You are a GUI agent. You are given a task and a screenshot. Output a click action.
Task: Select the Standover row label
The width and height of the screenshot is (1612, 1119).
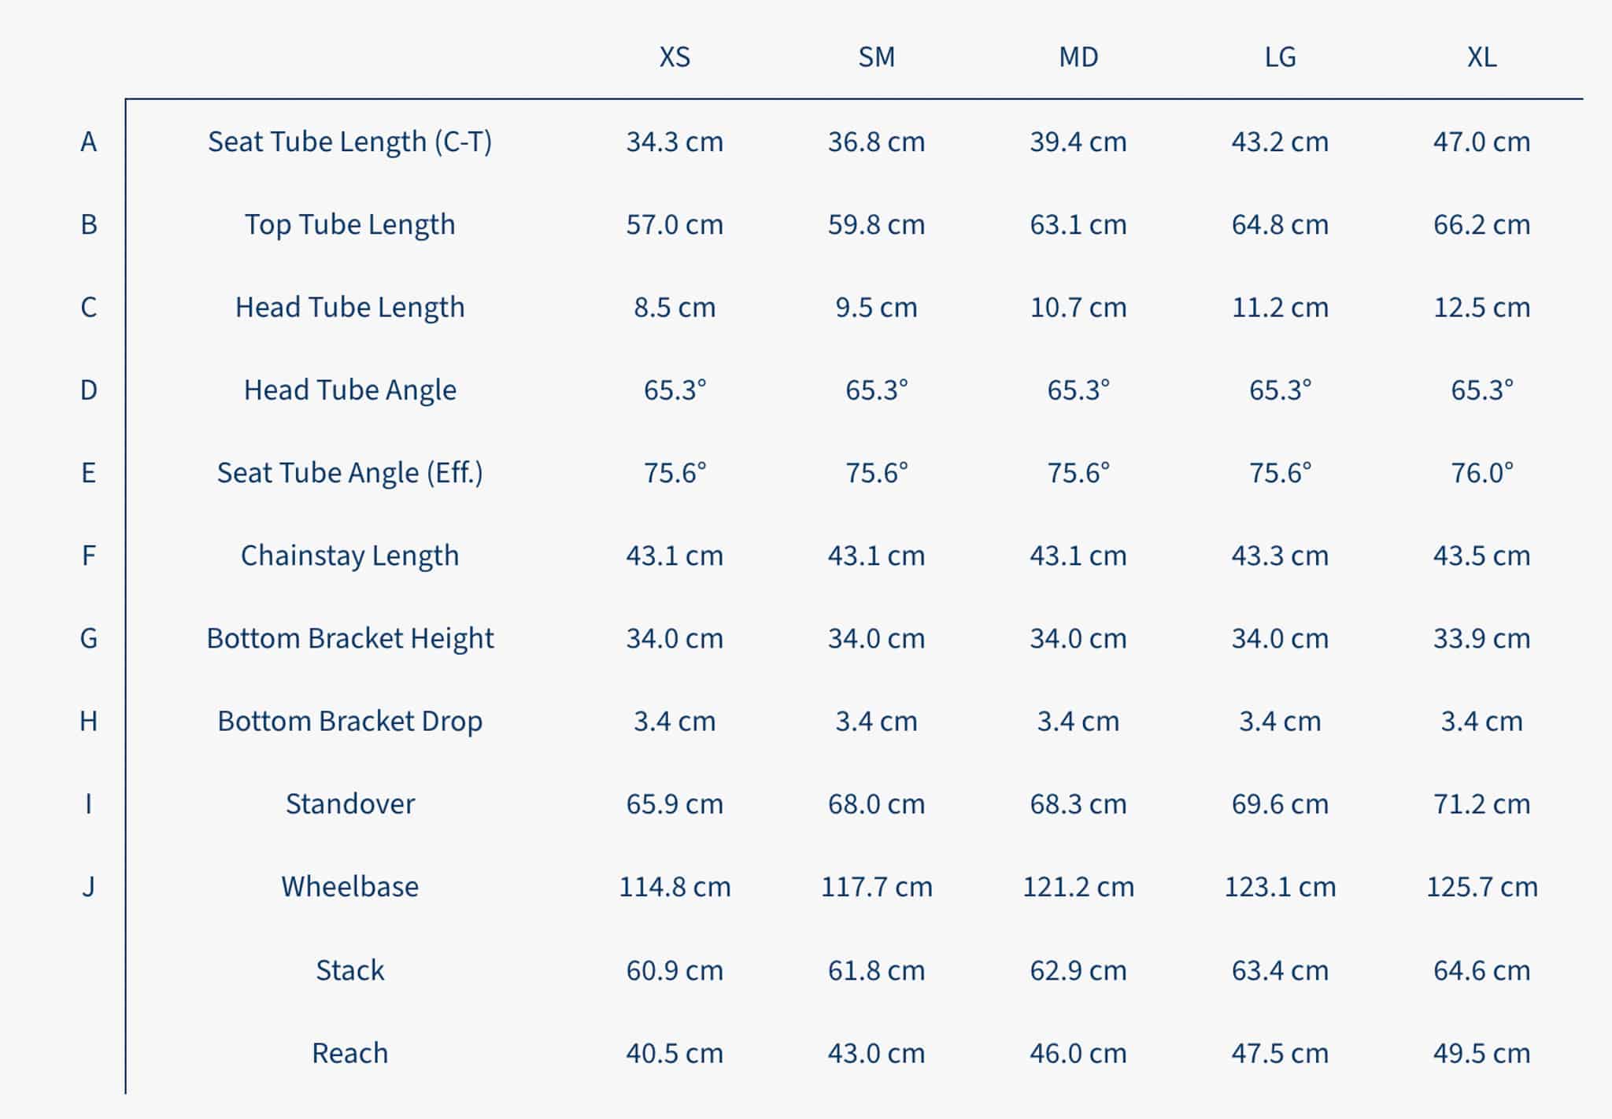point(349,803)
